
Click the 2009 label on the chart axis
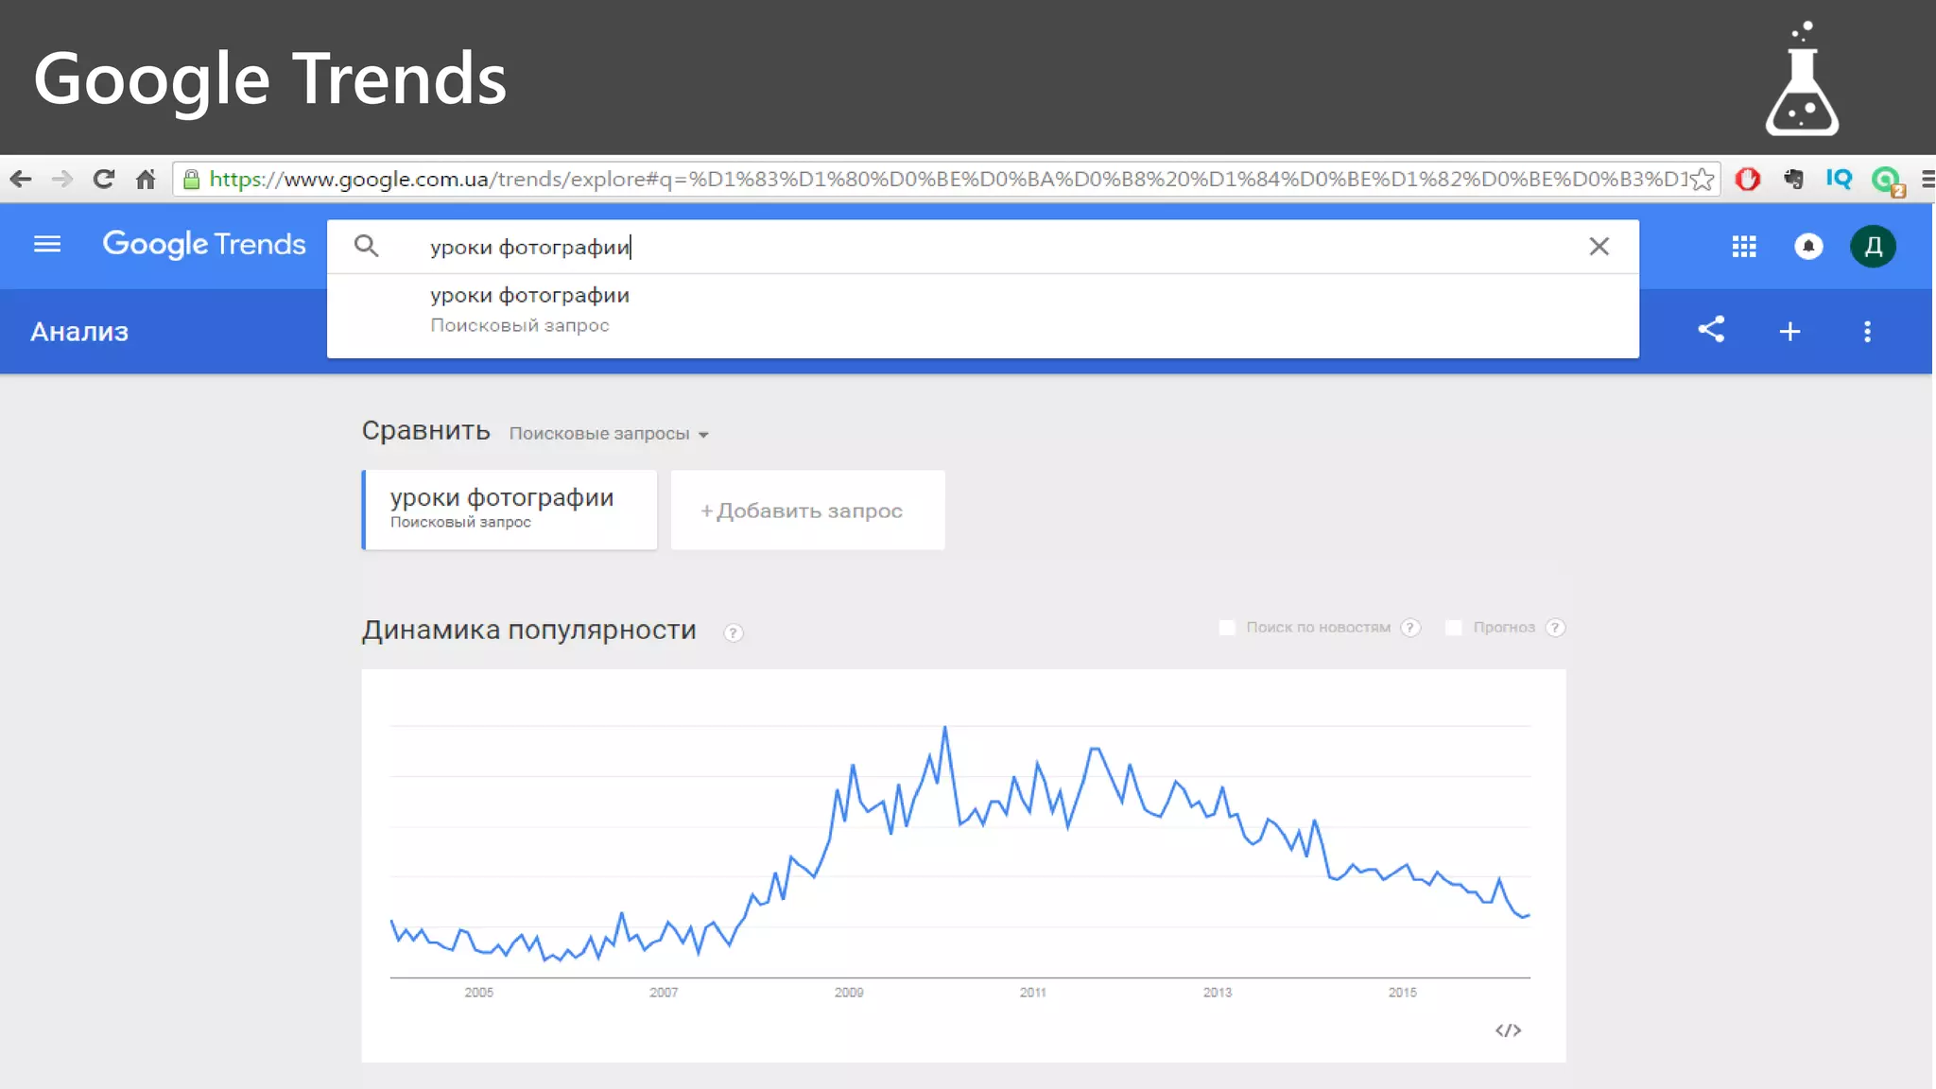pos(849,993)
